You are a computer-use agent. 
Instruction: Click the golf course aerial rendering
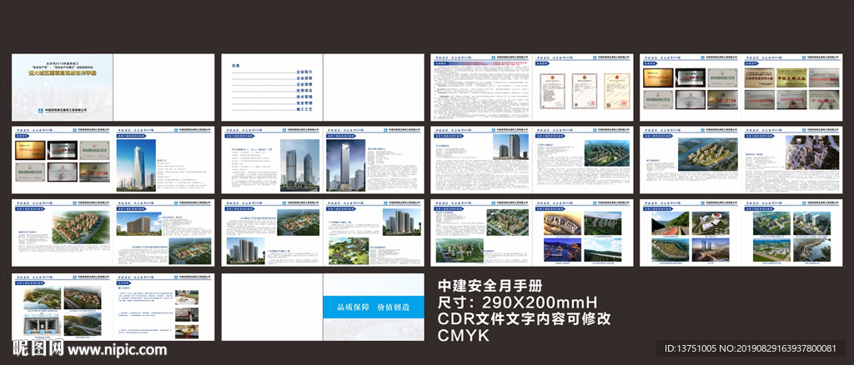click(348, 251)
